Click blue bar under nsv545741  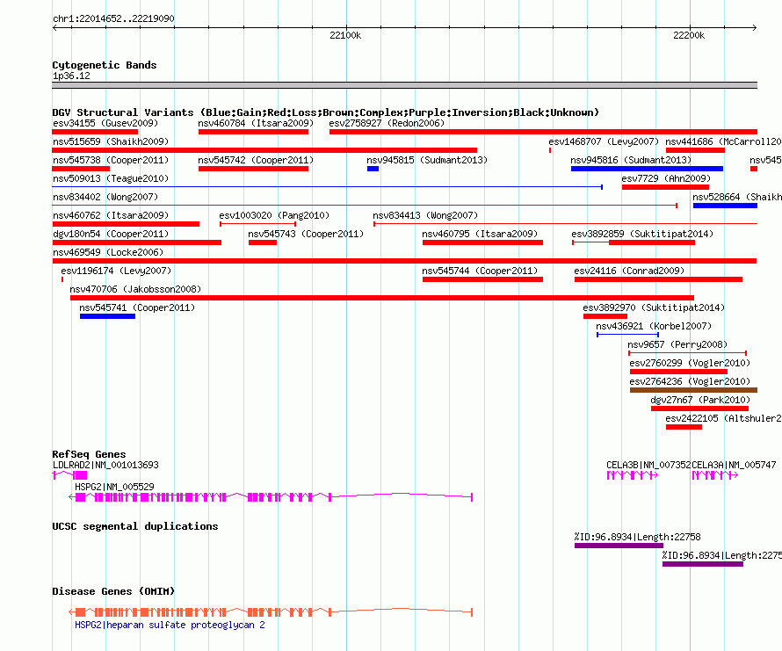107,316
